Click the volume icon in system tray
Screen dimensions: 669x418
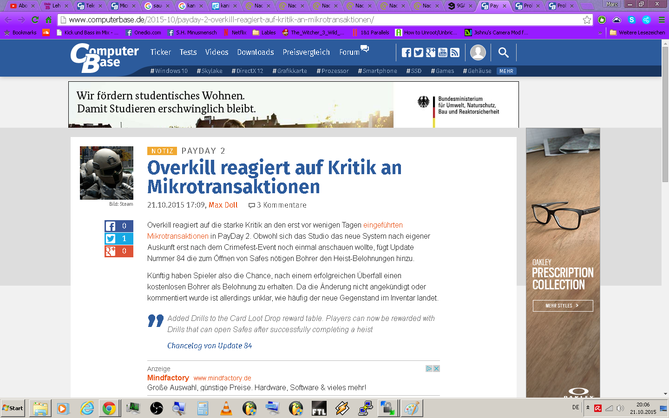pyautogui.click(x=620, y=408)
